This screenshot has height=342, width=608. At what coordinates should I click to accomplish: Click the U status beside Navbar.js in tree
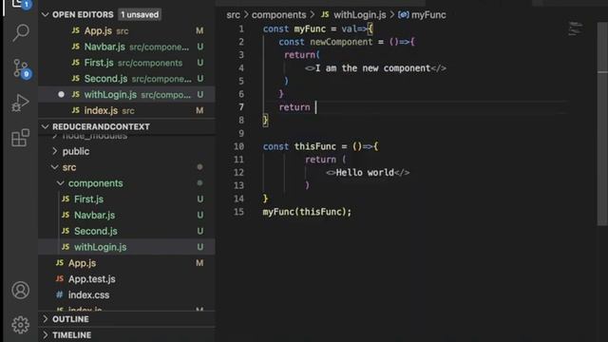(x=200, y=215)
